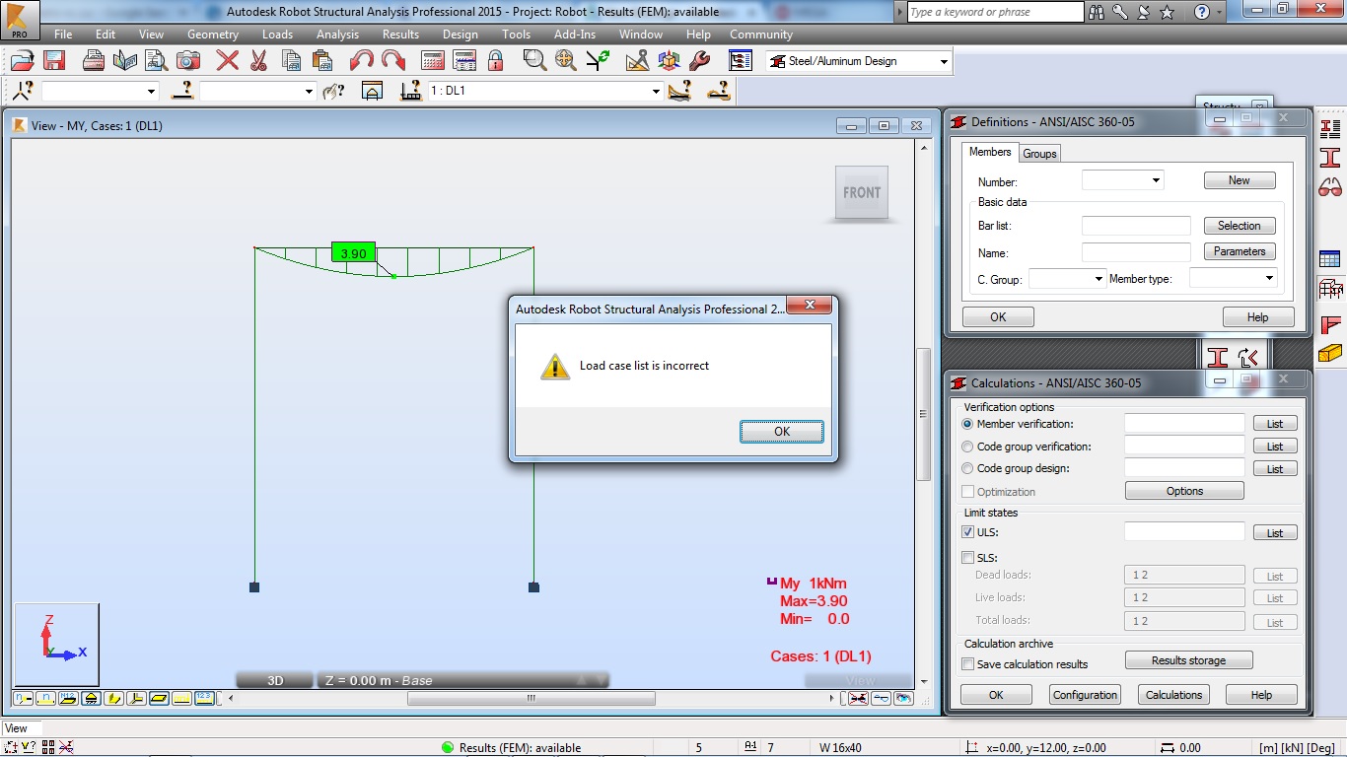Click the FRONT view cube face
This screenshot has width=1347, height=757.
point(862,192)
